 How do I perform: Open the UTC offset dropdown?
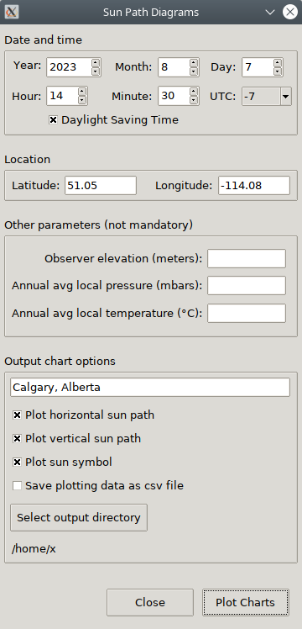pyautogui.click(x=285, y=96)
